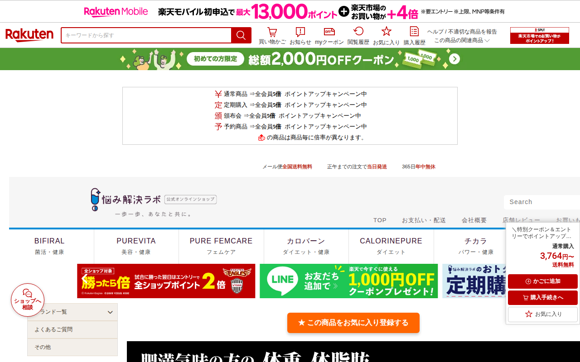Image resolution: width=580 pixels, height=362 pixels.
Task: Click 定期購入 全会員5倍 campaign text
Action: tap(290, 105)
